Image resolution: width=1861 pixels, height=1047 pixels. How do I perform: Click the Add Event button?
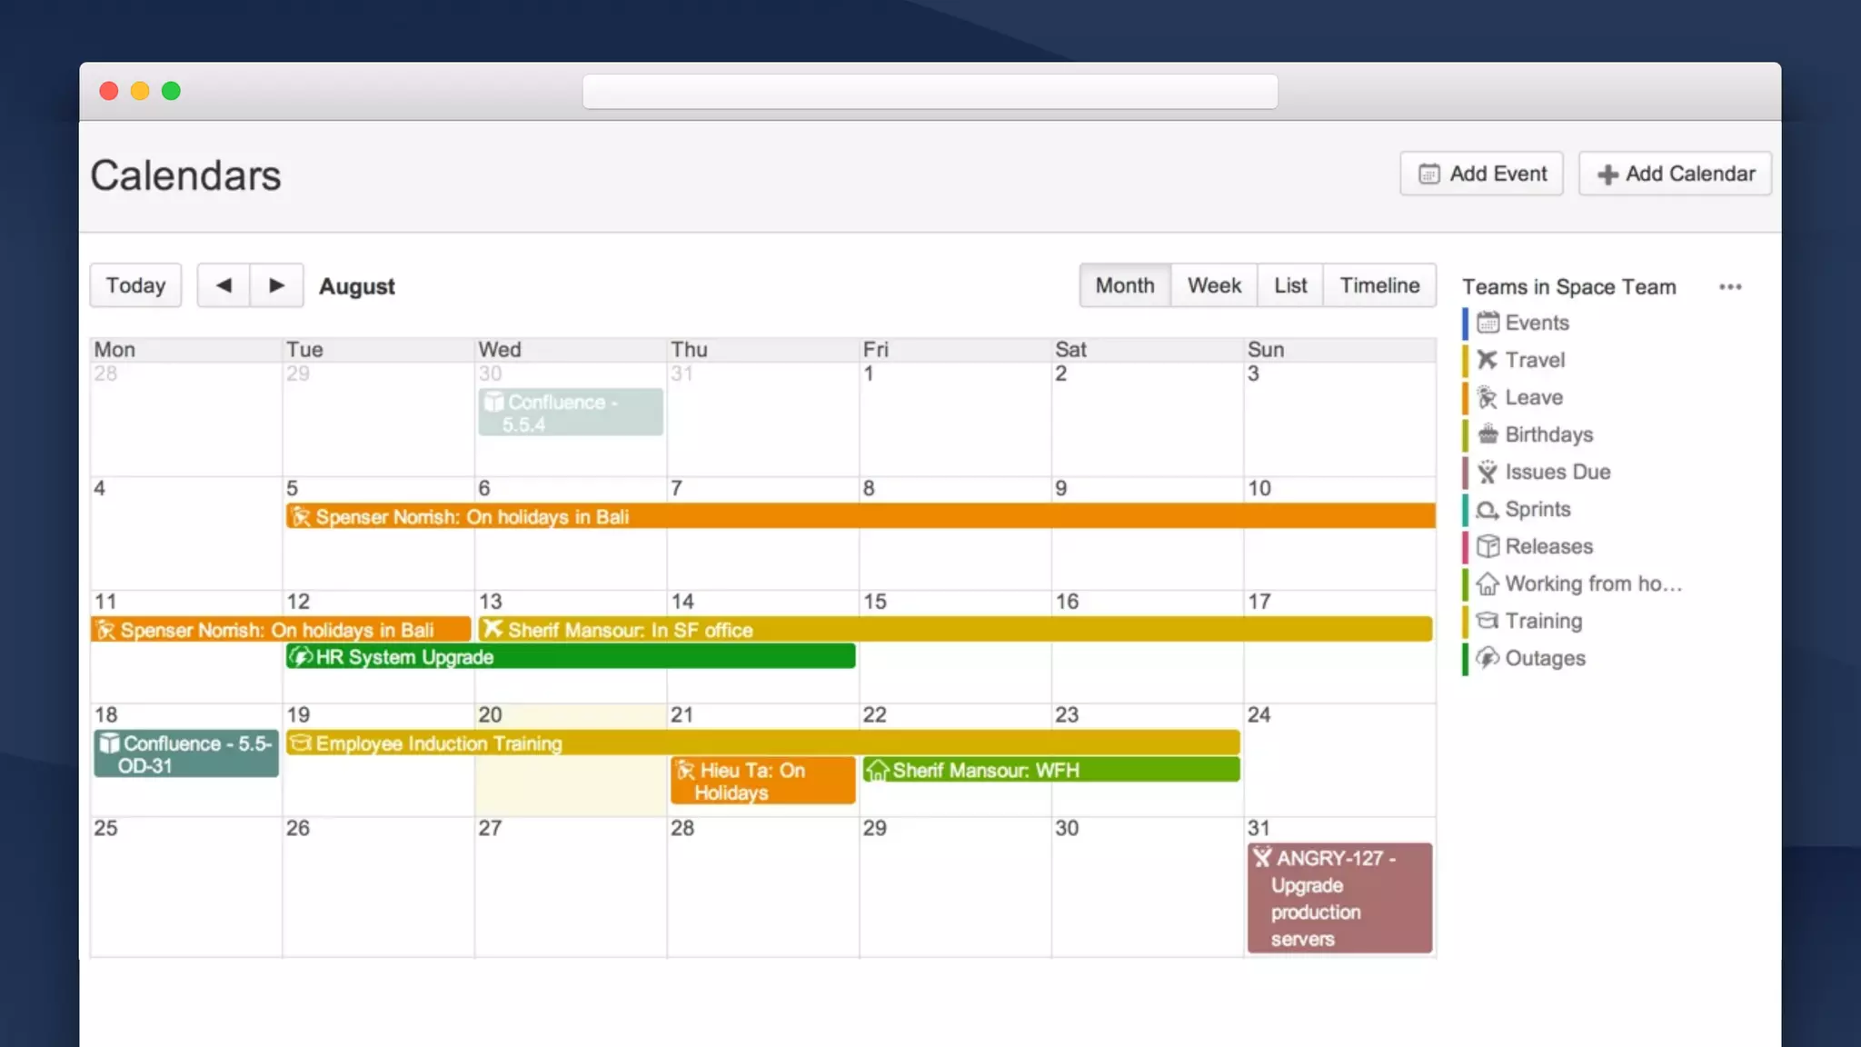pyautogui.click(x=1481, y=174)
